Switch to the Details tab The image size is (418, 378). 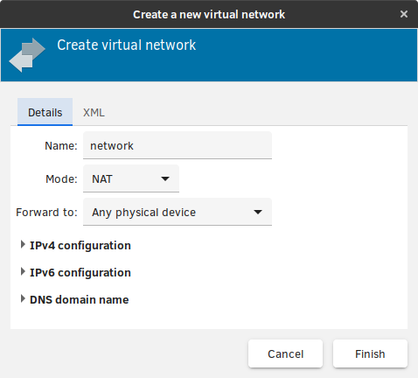(45, 112)
